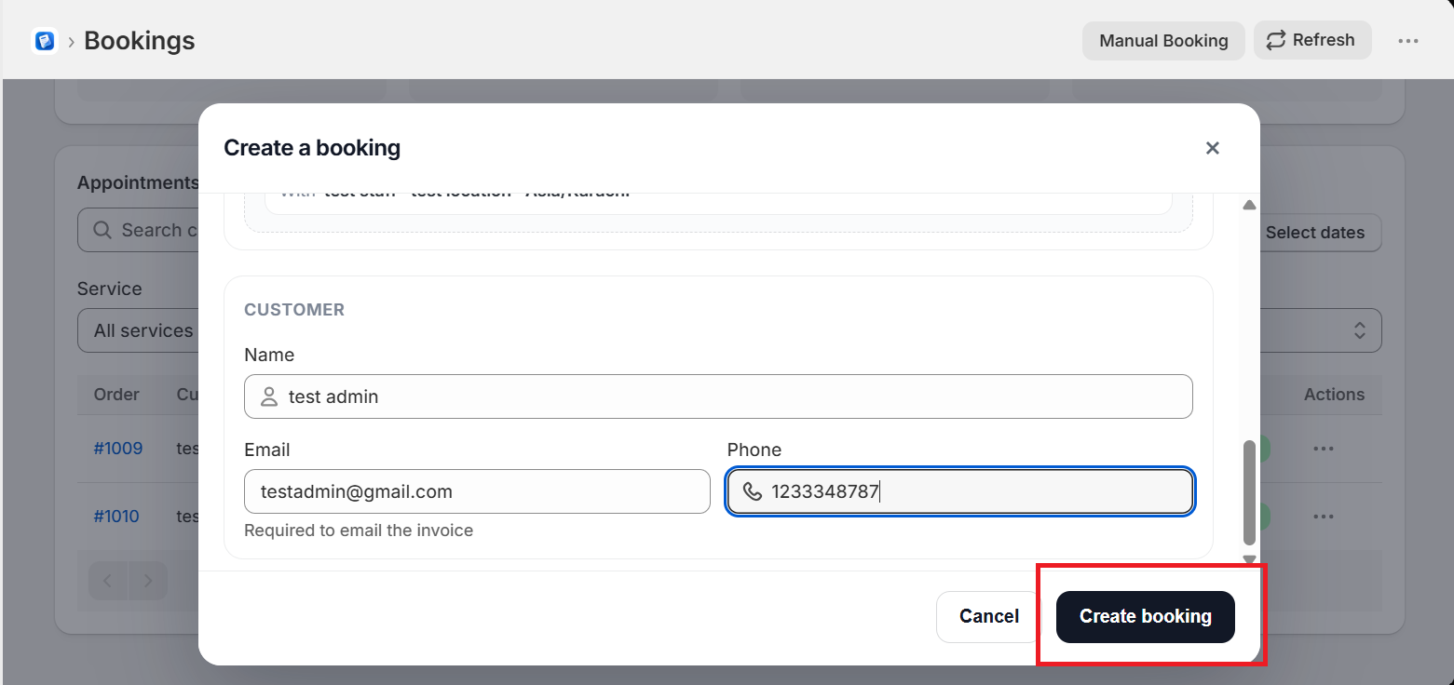Go to next page of appointments
This screenshot has width=1454, height=685.
148,581
